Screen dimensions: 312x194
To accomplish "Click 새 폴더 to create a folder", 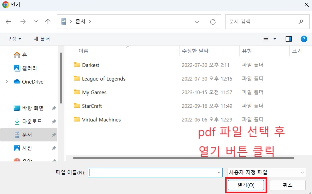I will pyautogui.click(x=41, y=39).
